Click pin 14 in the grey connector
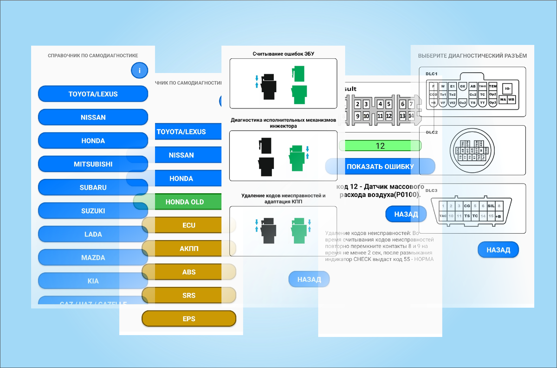557x368 pixels. (411, 116)
